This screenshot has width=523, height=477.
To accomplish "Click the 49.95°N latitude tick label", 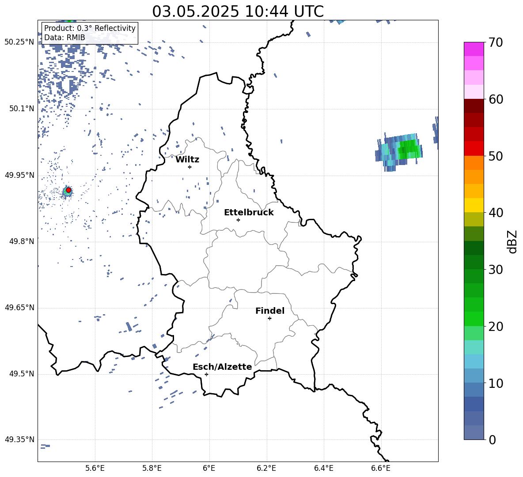I will pyautogui.click(x=19, y=175).
